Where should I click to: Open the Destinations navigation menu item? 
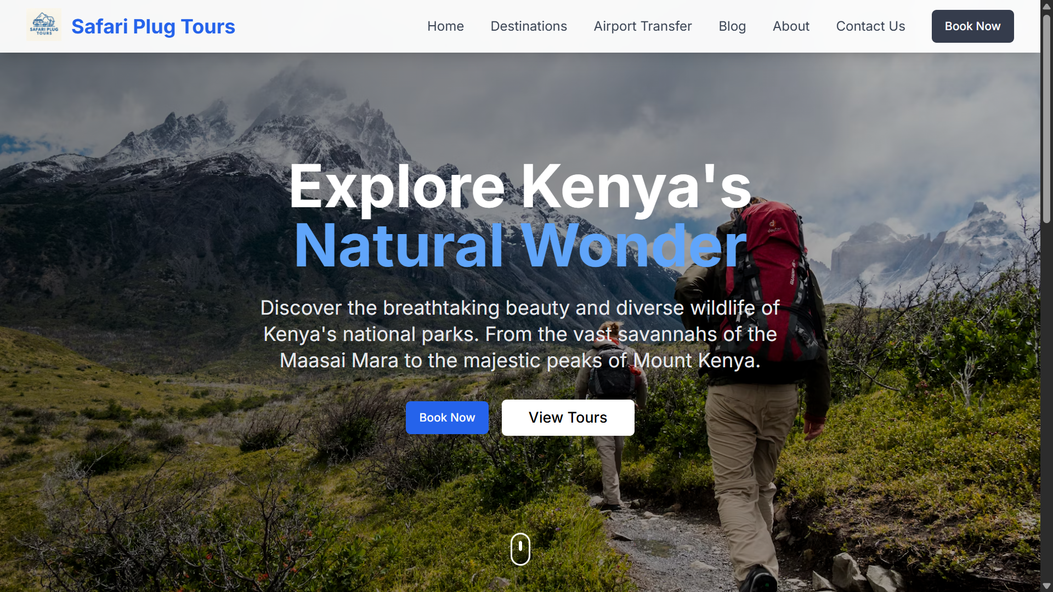(x=528, y=26)
